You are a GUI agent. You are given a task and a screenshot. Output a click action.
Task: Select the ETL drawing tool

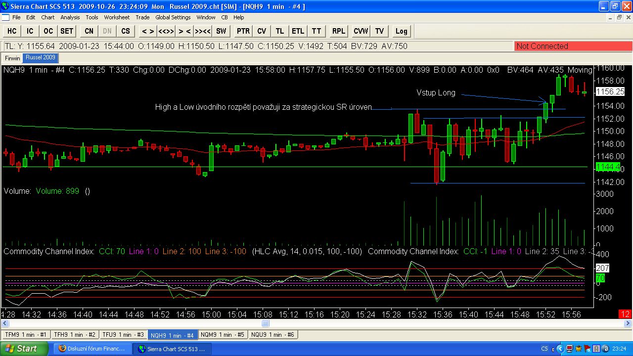tap(298, 31)
